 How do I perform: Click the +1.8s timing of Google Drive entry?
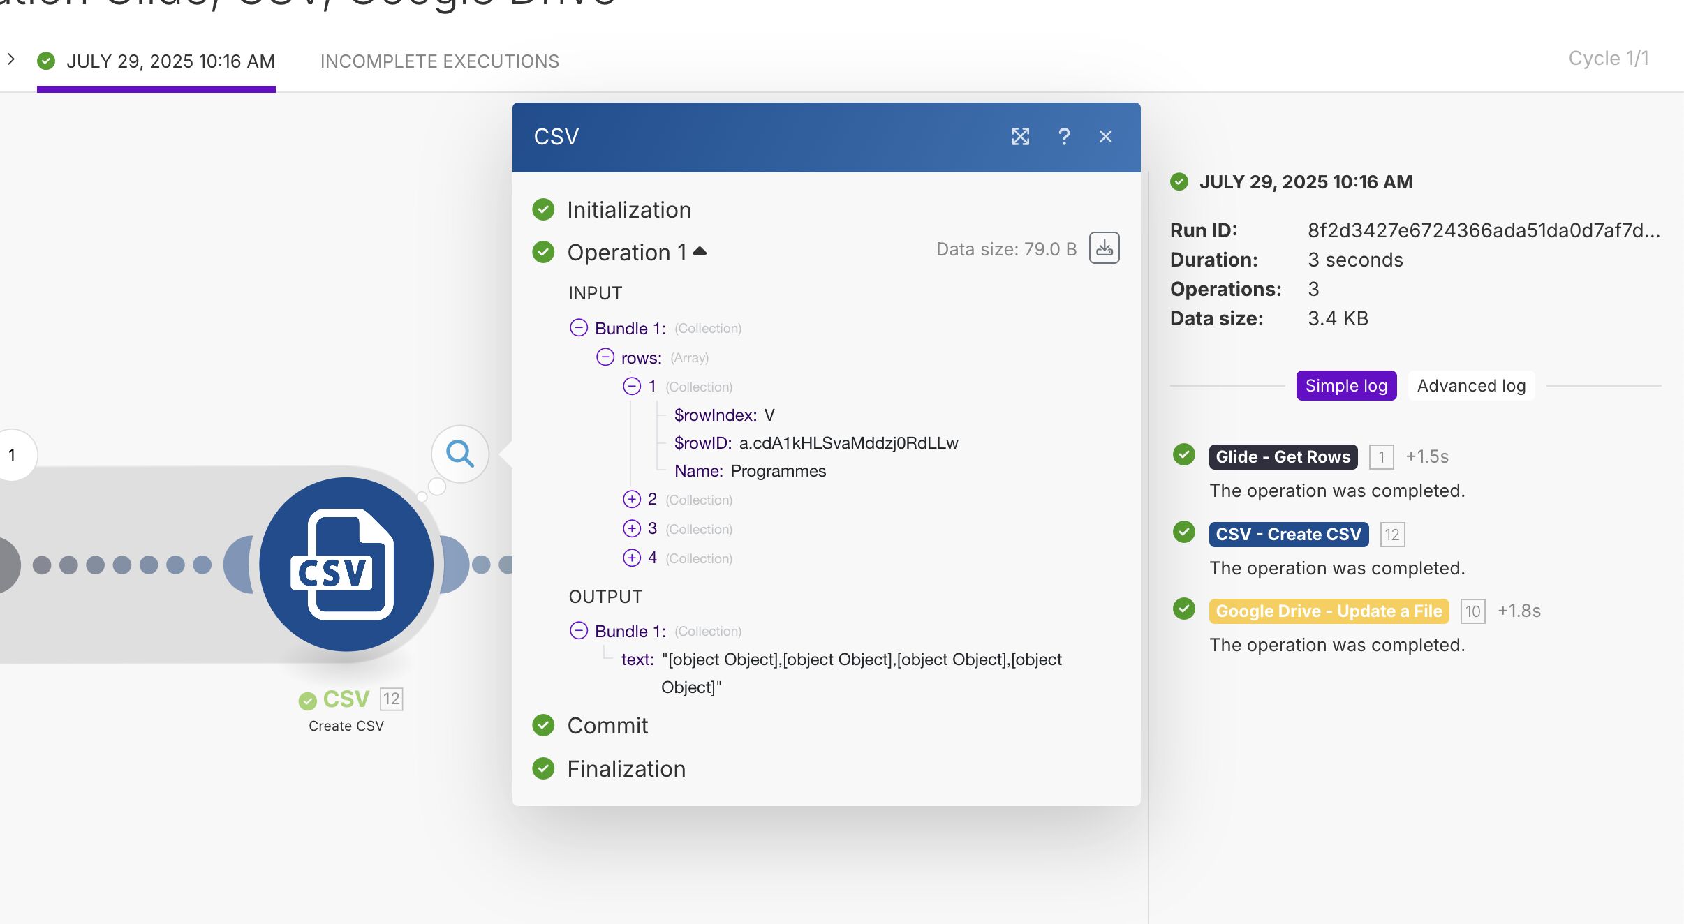point(1519,611)
